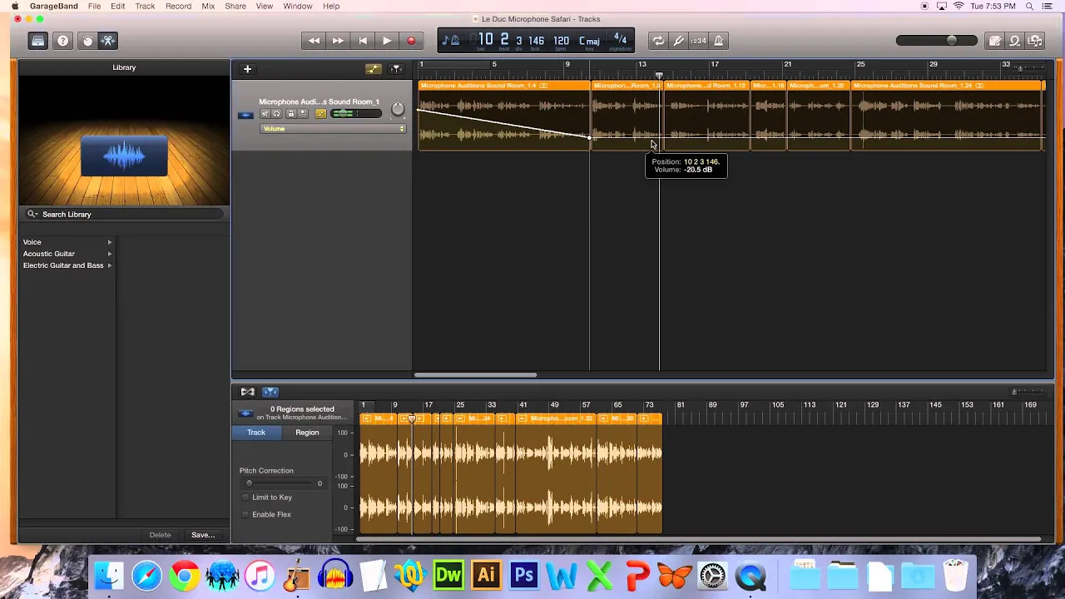Screen dimensions: 1065x599
Task: Open the C maj key selector
Action: click(x=589, y=41)
